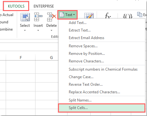This screenshot has height=116, width=147.
Task: Click the Insert tools icon
Action: point(38,17)
